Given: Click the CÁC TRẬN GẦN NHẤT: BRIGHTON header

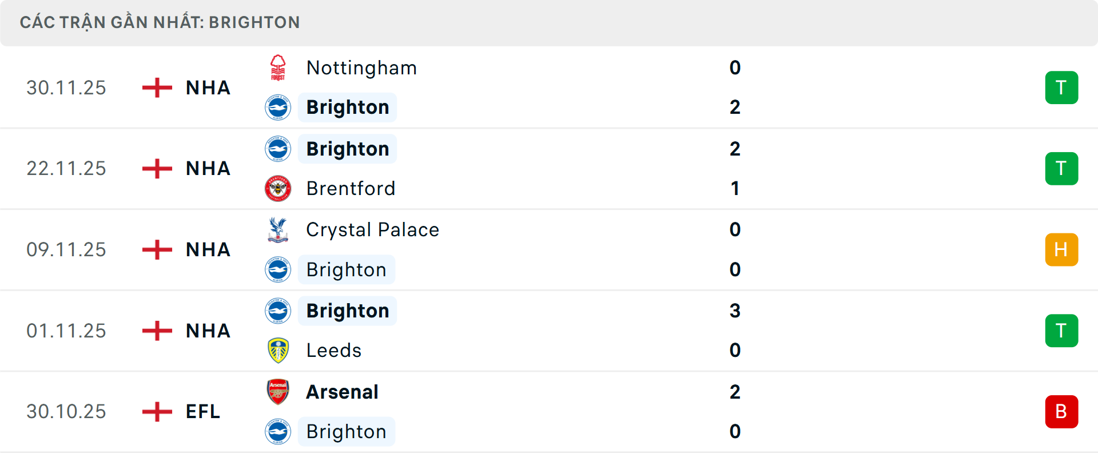Looking at the screenshot, I should [160, 22].
